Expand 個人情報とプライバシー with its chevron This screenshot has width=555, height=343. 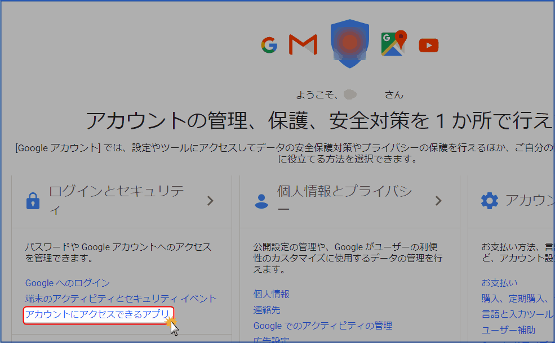pos(438,201)
